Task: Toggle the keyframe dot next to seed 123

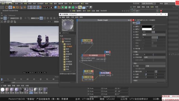Action: 134,32
